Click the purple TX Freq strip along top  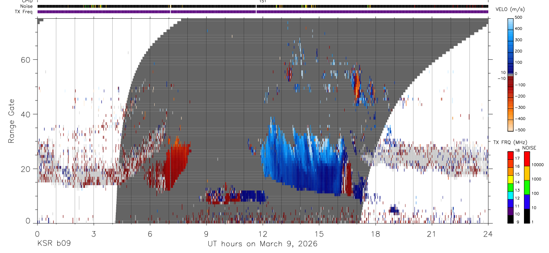pyautogui.click(x=262, y=12)
